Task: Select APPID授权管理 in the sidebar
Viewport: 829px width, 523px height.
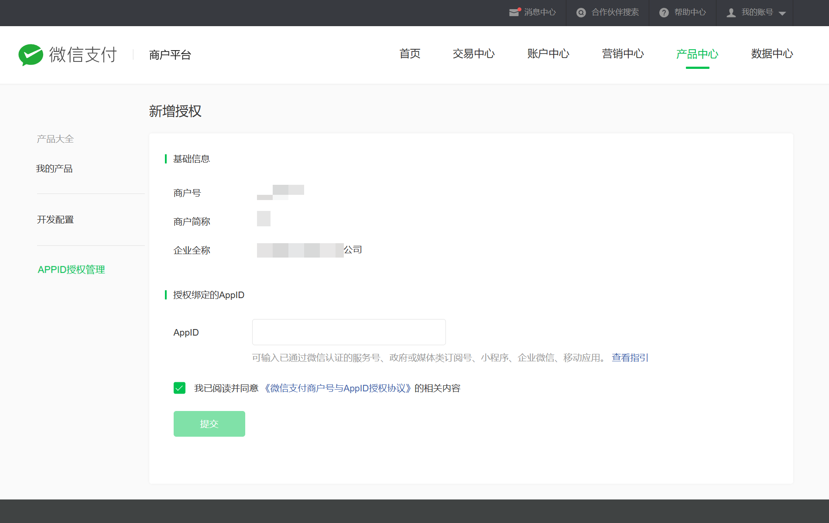Action: tap(72, 270)
